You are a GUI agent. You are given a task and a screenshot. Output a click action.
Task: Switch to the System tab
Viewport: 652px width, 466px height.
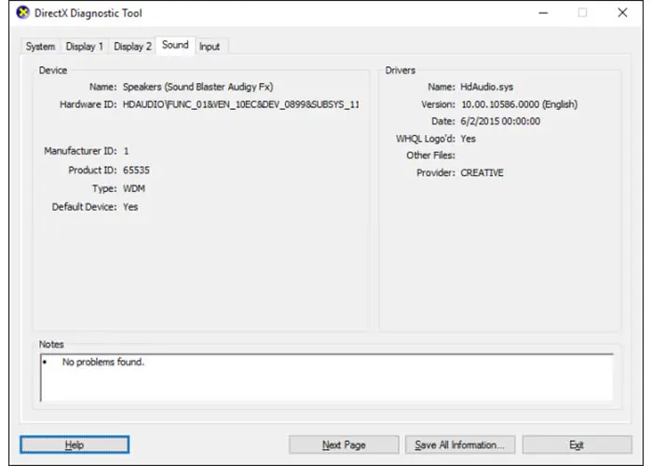(40, 47)
